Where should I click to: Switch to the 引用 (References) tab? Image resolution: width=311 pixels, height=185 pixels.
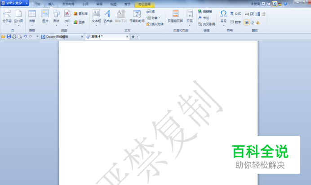pyautogui.click(x=85, y=4)
